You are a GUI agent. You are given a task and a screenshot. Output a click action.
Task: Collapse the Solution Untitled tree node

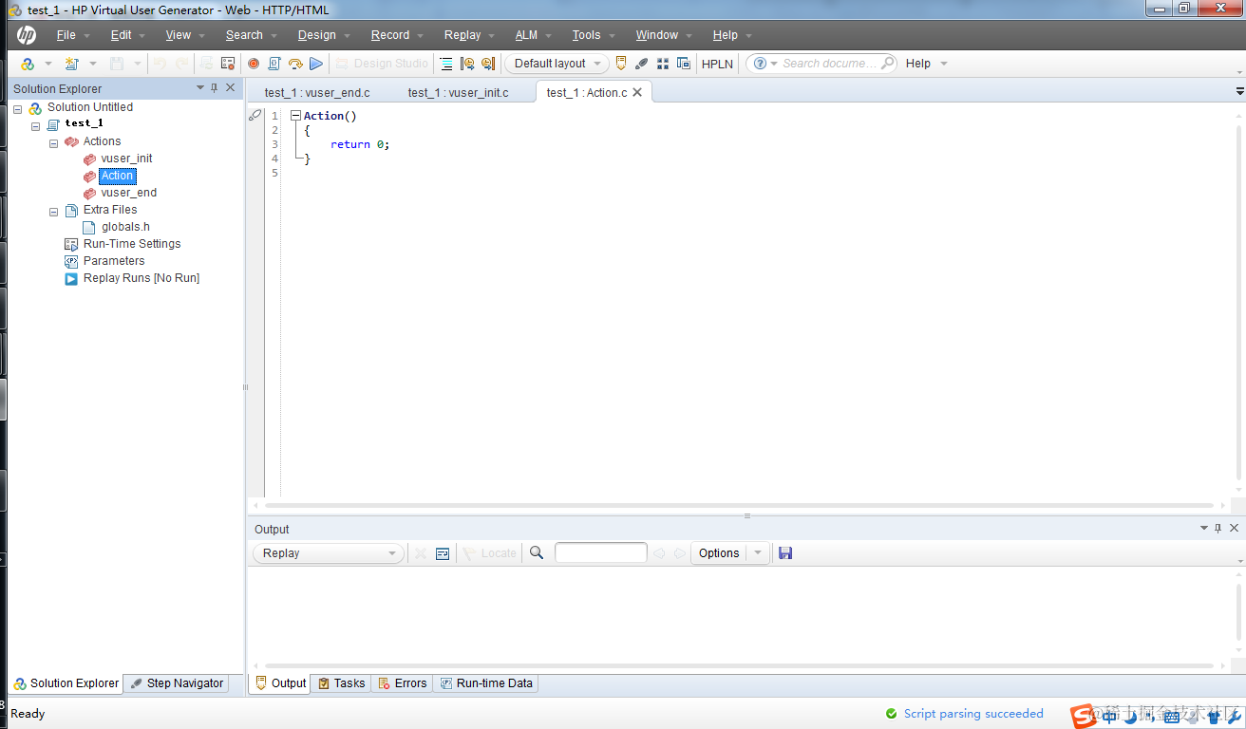pyautogui.click(x=17, y=108)
